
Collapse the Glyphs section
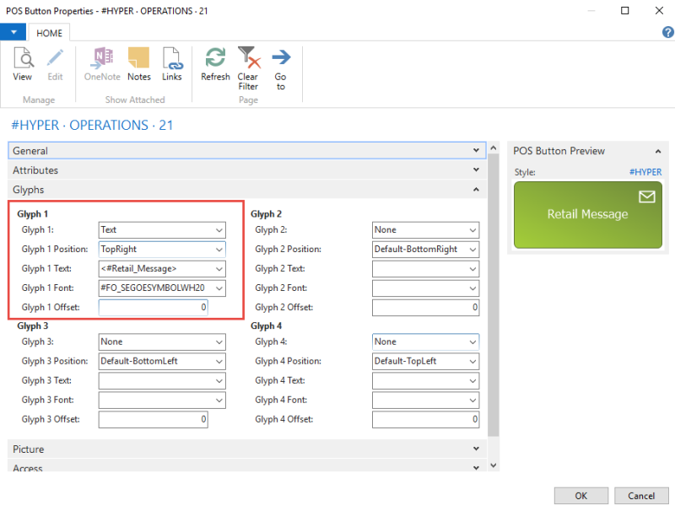[477, 190]
